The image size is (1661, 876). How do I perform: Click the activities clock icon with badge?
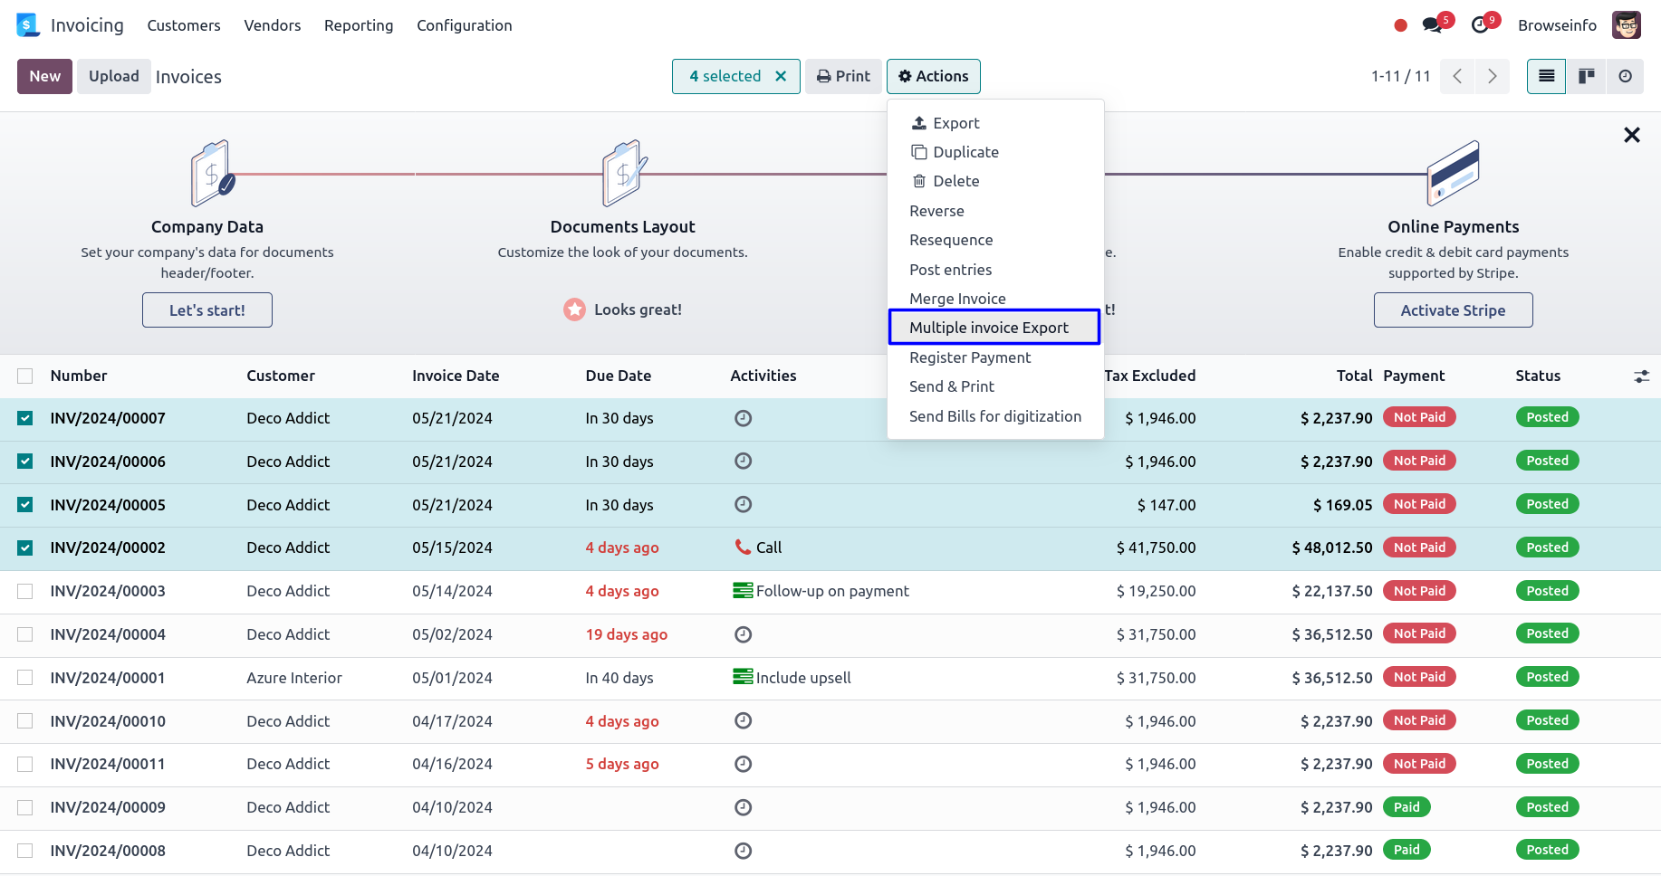[x=1480, y=25]
